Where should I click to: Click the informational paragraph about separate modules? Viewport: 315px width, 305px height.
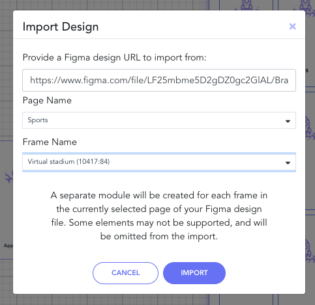click(159, 216)
